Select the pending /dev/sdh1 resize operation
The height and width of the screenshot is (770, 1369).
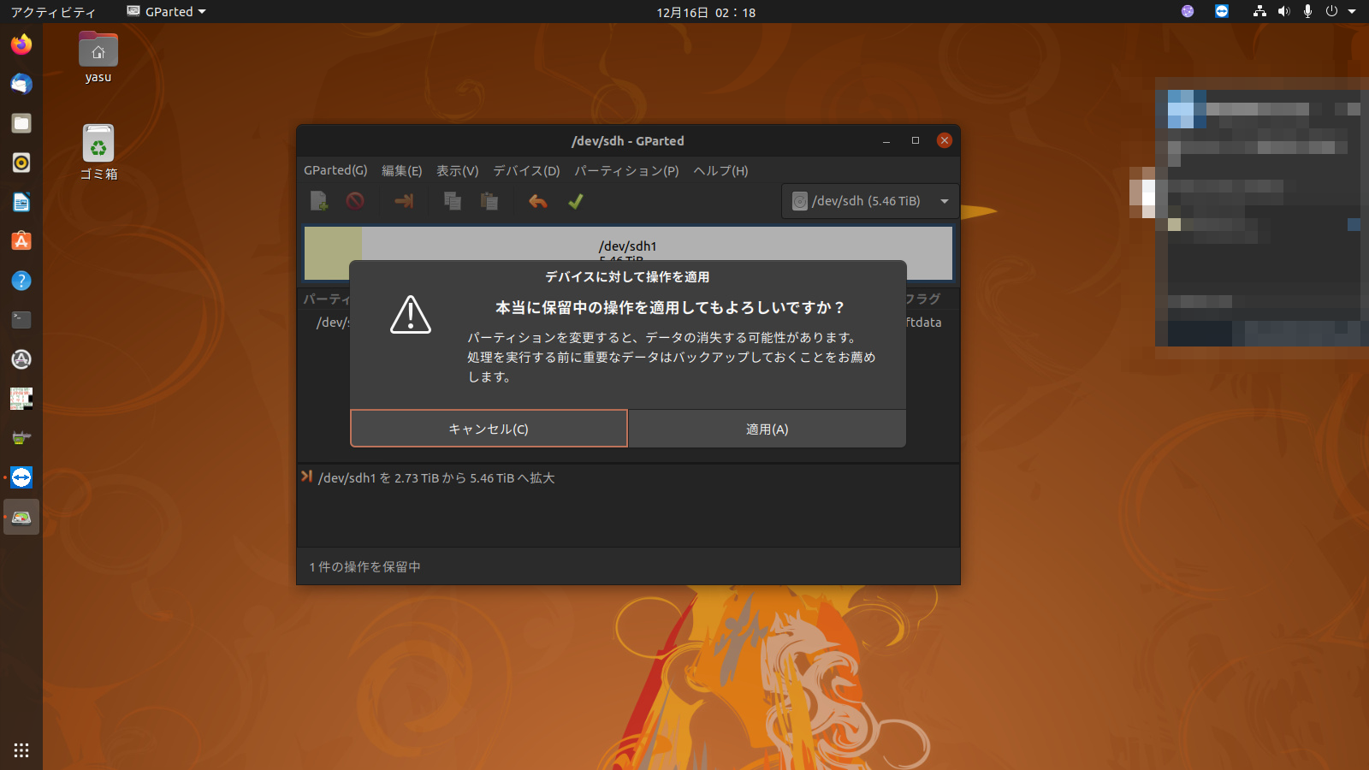pyautogui.click(x=436, y=478)
